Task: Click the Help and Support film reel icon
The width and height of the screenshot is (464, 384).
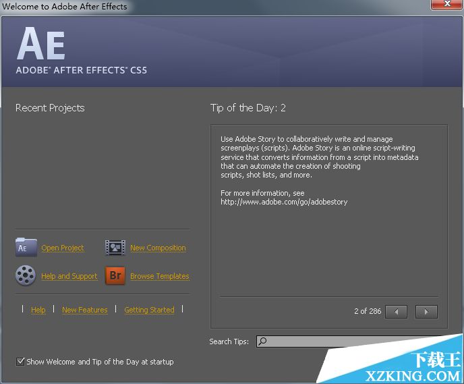Action: point(26,275)
